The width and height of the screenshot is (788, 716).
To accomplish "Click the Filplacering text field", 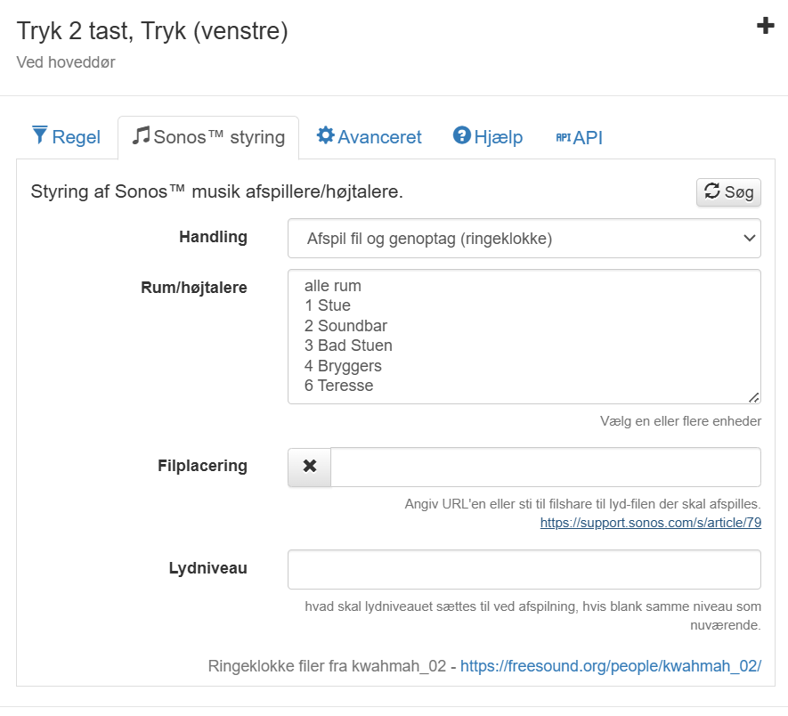I will (x=545, y=467).
